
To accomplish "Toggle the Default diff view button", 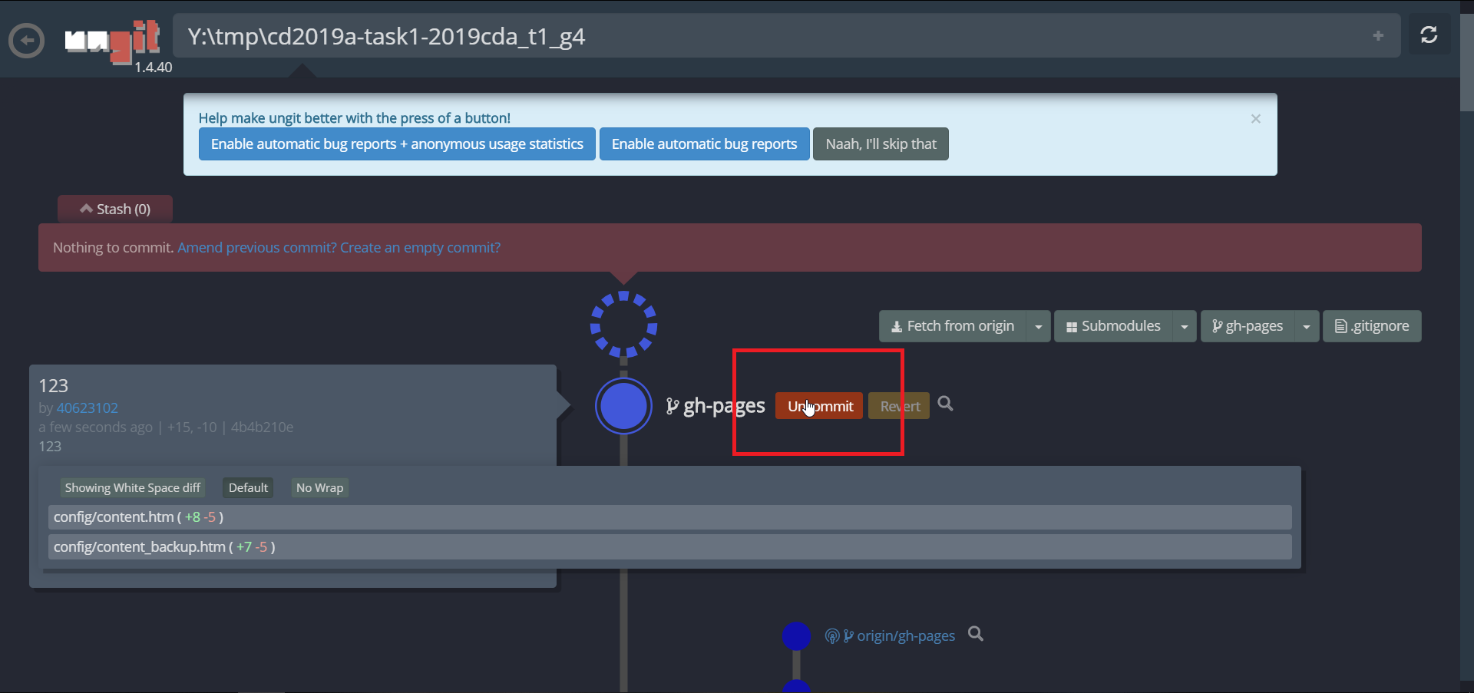I will tap(248, 488).
